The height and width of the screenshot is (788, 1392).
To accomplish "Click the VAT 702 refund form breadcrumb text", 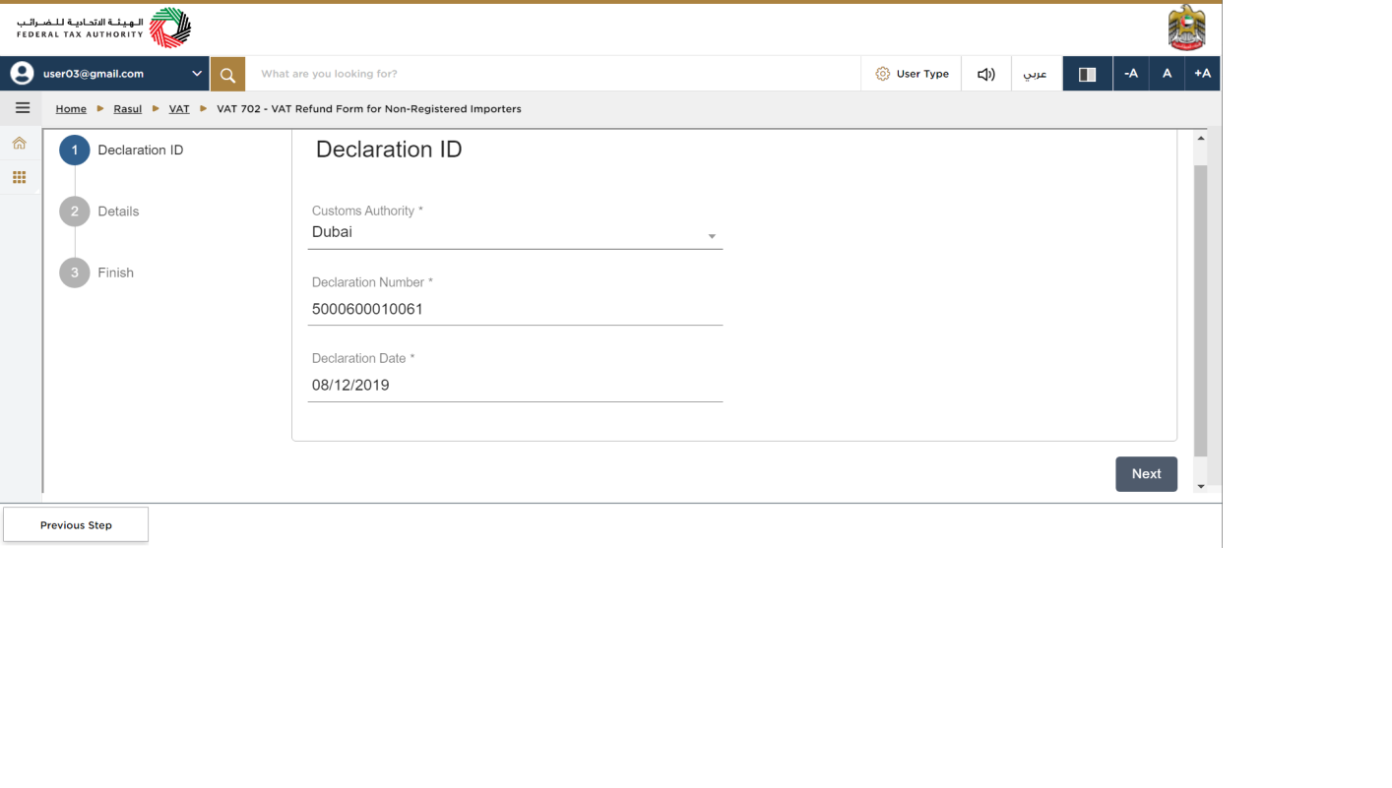I will (x=369, y=109).
